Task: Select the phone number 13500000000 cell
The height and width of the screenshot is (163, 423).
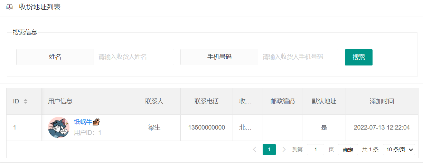Action: (x=207, y=128)
